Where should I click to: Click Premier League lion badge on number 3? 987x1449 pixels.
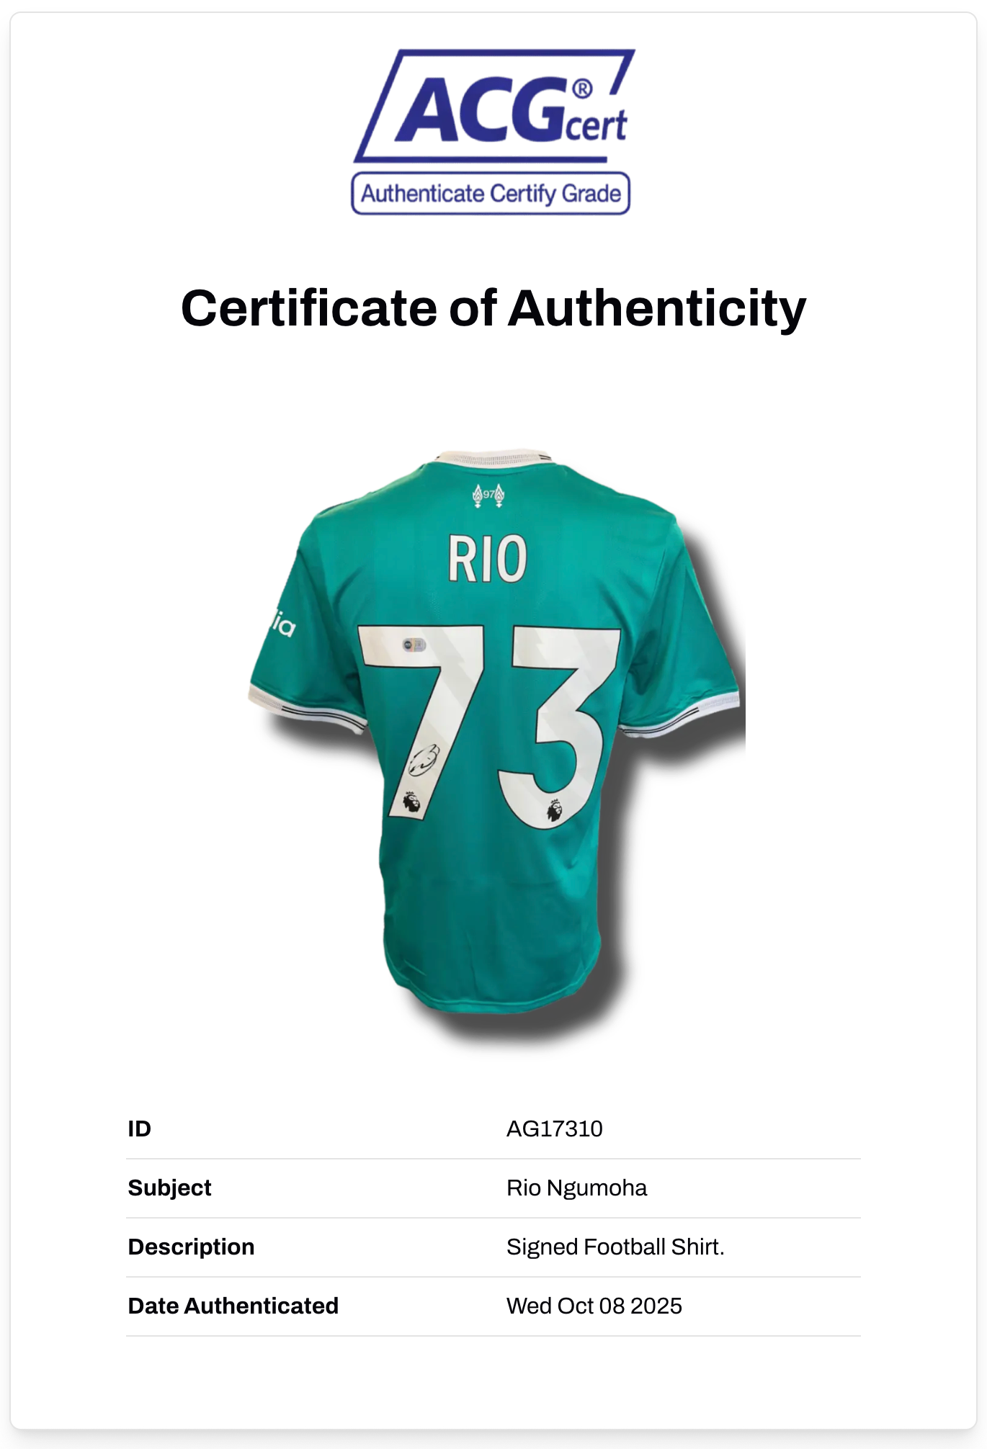554,809
